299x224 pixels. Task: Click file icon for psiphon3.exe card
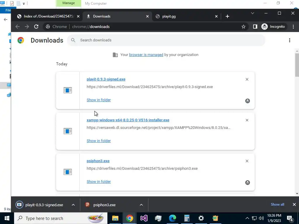pyautogui.click(x=68, y=172)
